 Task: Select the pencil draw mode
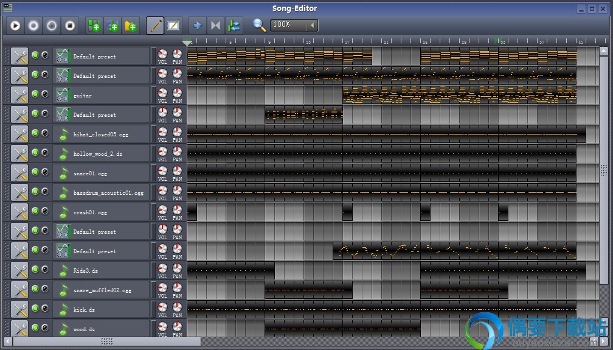(x=155, y=26)
